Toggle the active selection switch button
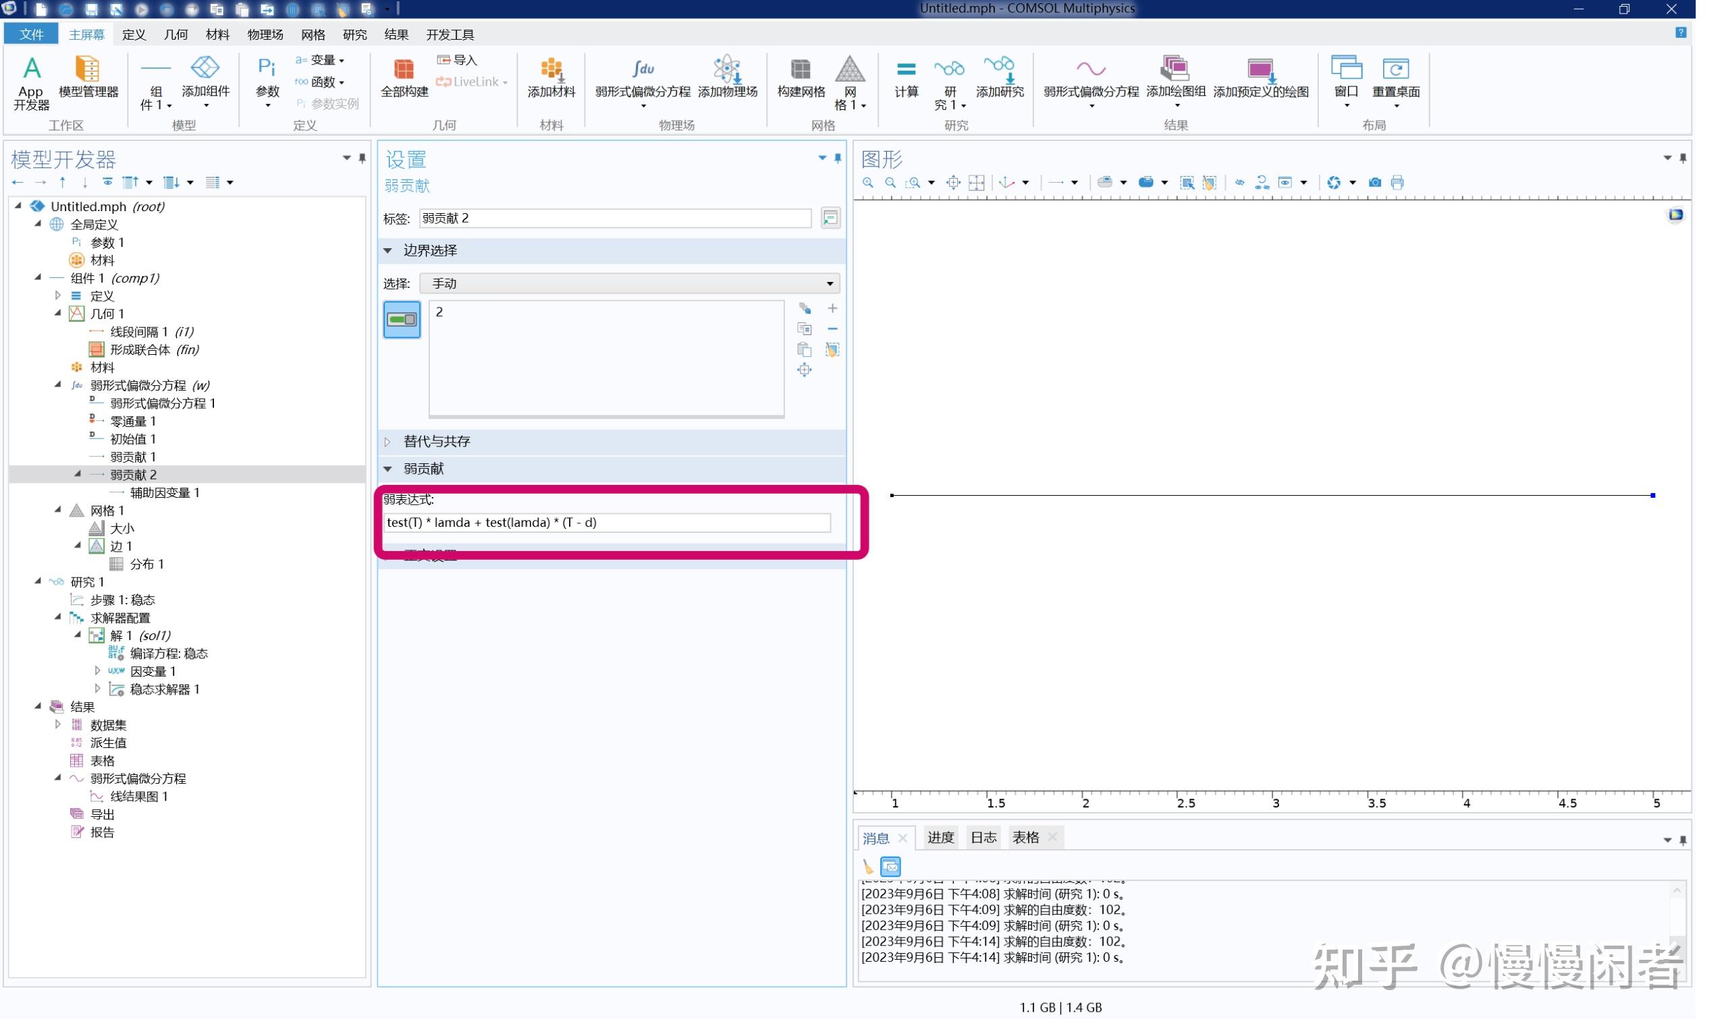 [402, 320]
